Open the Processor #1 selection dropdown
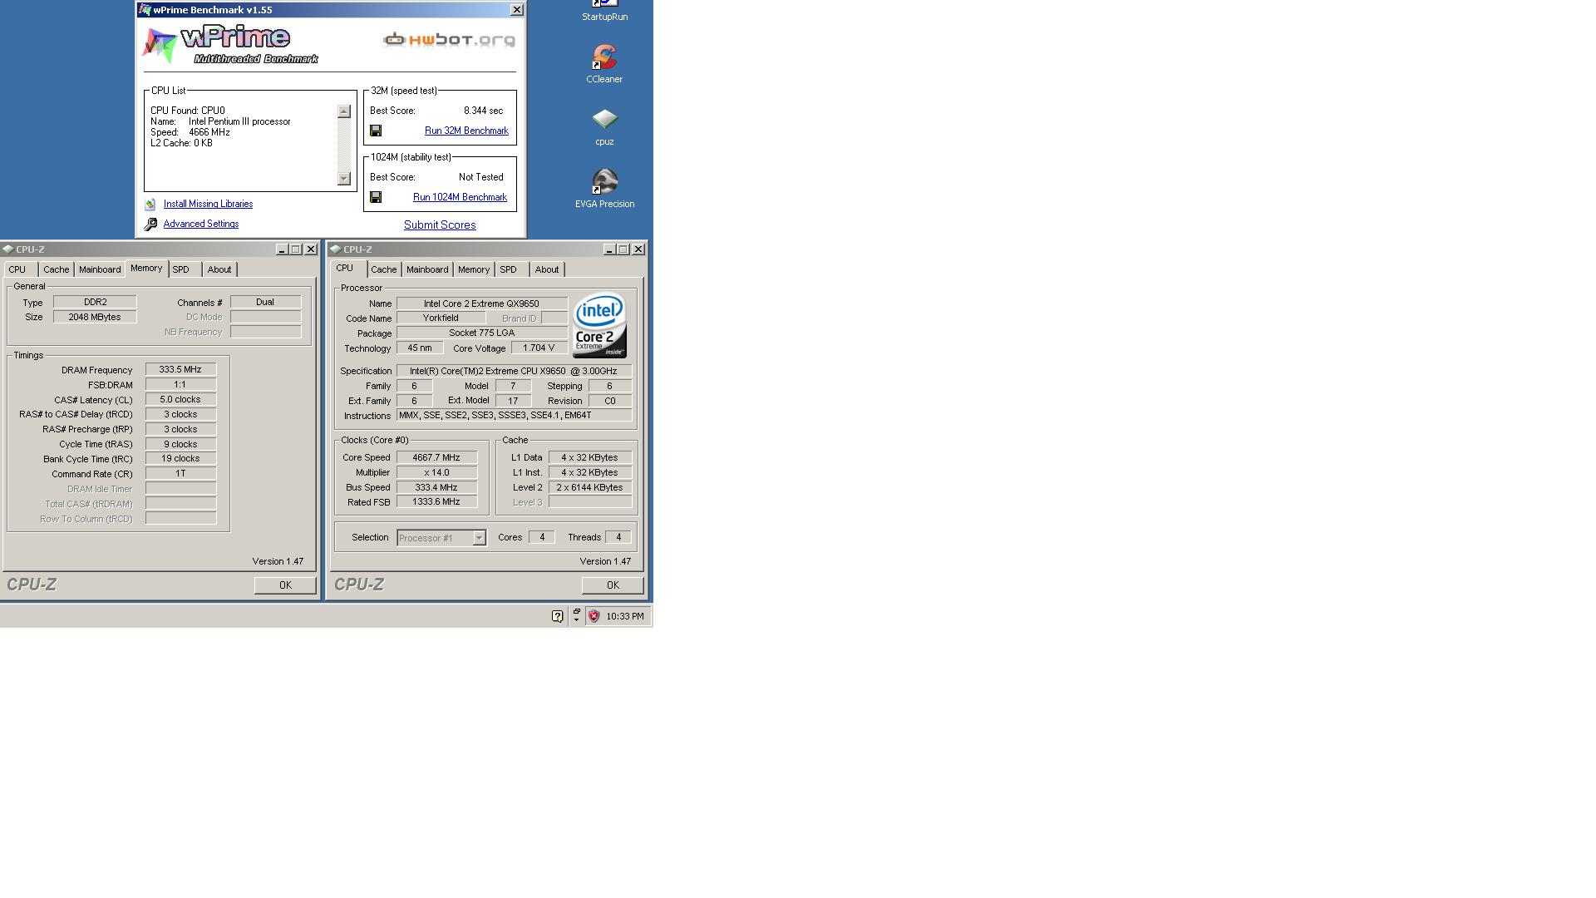The image size is (1596, 898). [x=479, y=538]
